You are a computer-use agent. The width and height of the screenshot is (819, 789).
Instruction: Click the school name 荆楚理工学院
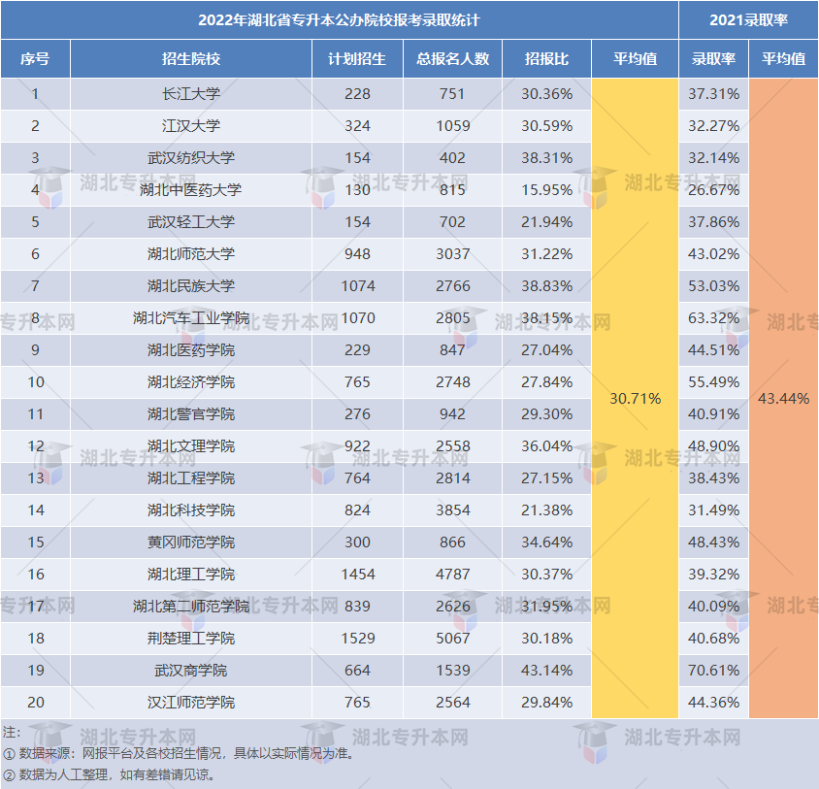(191, 638)
